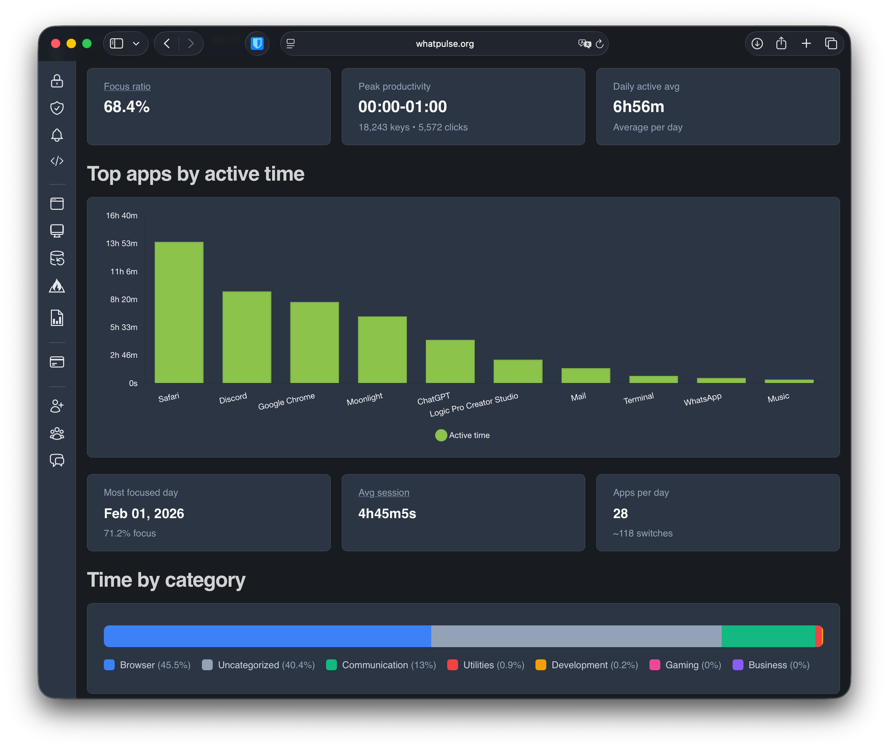Open the shield checkmark sidebar icon
This screenshot has width=889, height=749.
57,108
